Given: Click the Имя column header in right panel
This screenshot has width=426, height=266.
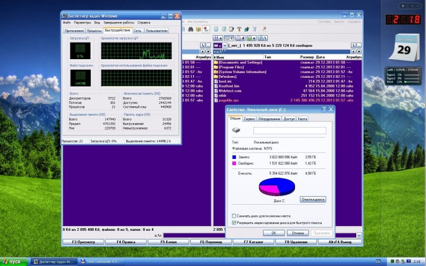Looking at the screenshot, I should [x=239, y=57].
